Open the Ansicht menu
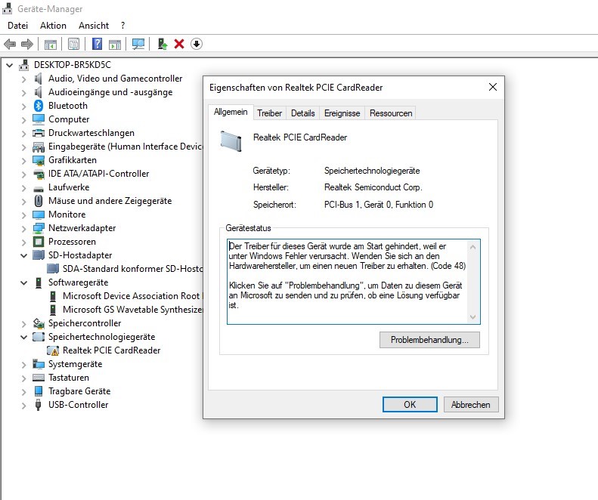This screenshot has height=500, width=598. point(94,26)
